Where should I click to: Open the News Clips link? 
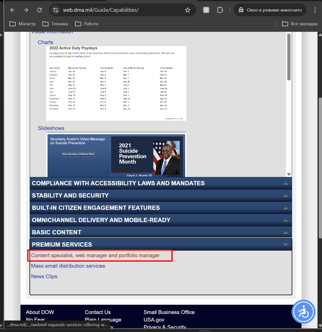44,276
